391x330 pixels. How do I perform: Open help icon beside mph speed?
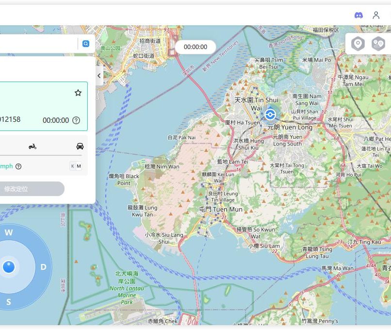click(18, 166)
